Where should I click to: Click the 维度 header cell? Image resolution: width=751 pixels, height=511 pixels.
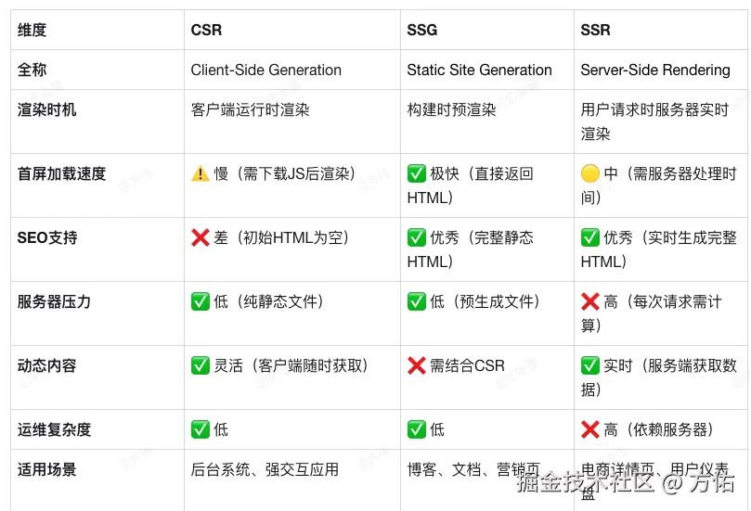(x=32, y=30)
